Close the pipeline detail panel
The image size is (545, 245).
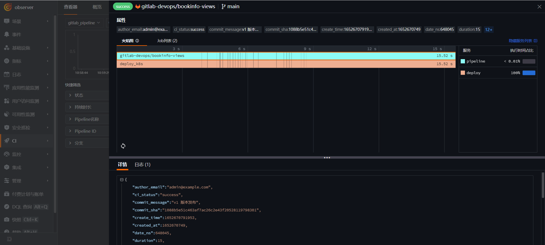tap(539, 7)
